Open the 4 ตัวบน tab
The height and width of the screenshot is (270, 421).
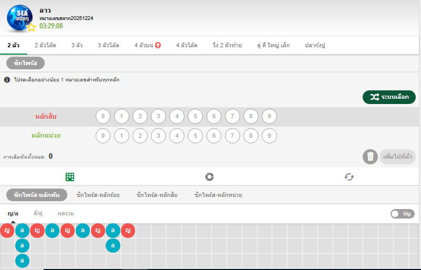[147, 45]
